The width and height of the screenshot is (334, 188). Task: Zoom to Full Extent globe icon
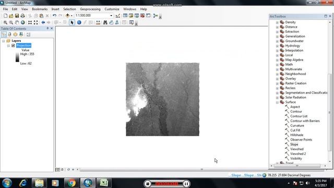tap(22, 22)
